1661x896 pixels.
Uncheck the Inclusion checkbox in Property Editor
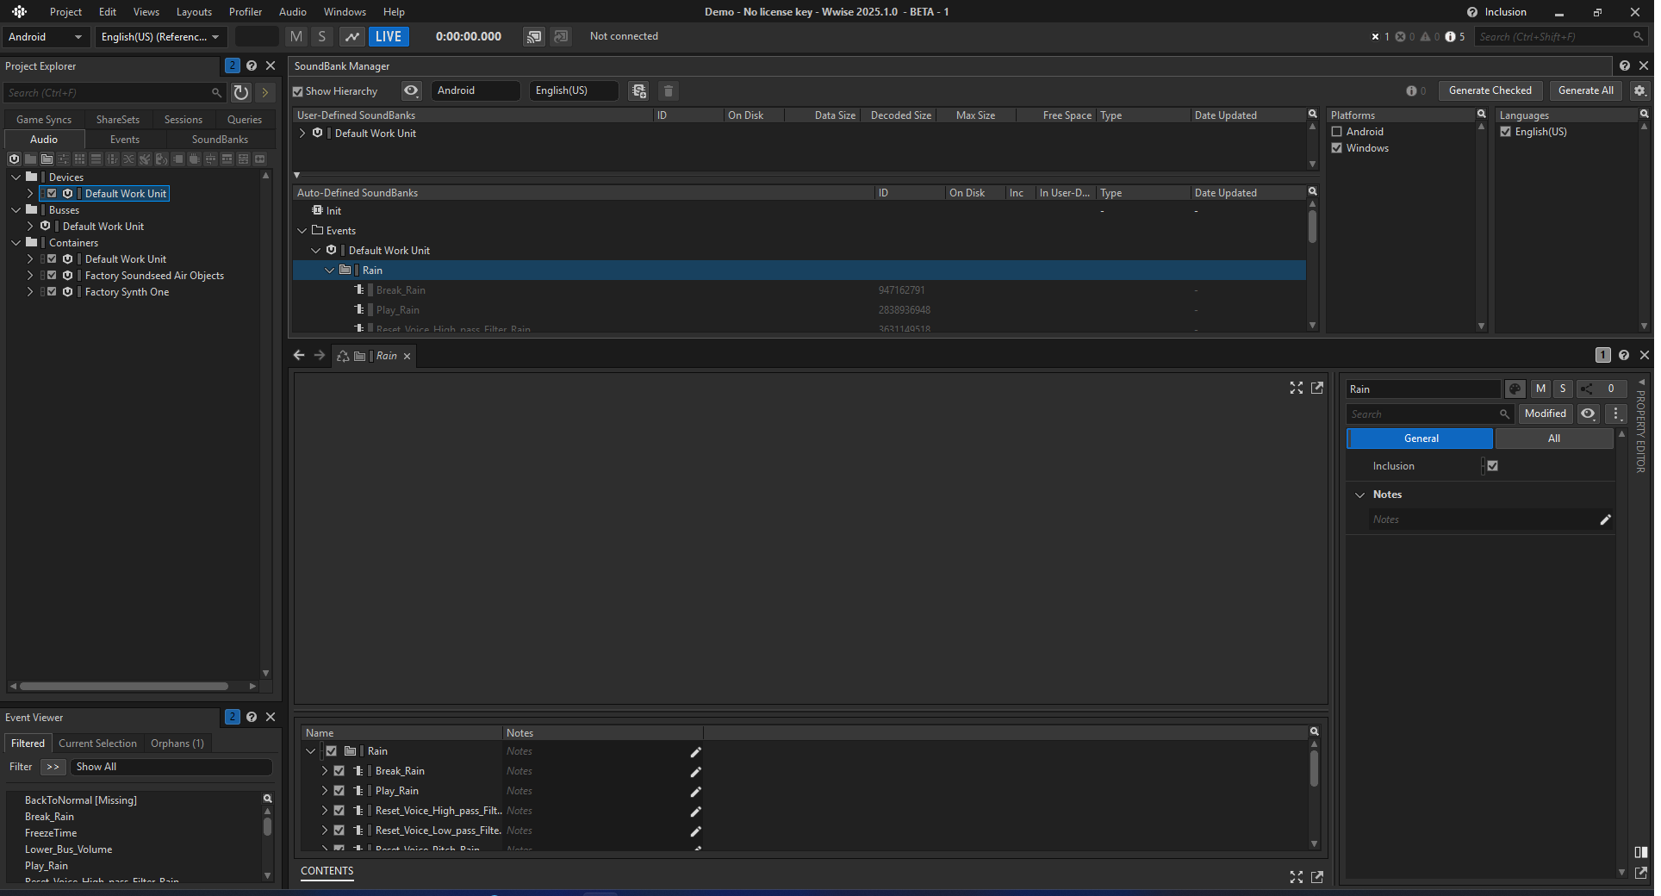pos(1493,466)
